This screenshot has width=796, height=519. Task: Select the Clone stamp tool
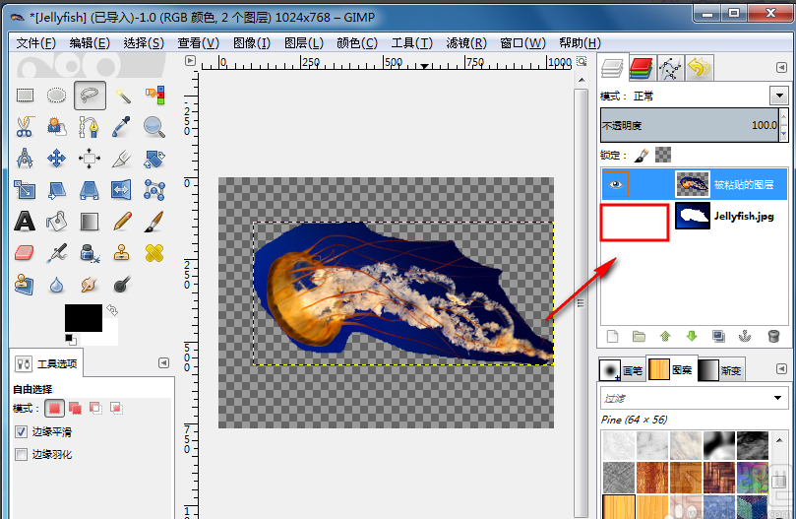[122, 253]
